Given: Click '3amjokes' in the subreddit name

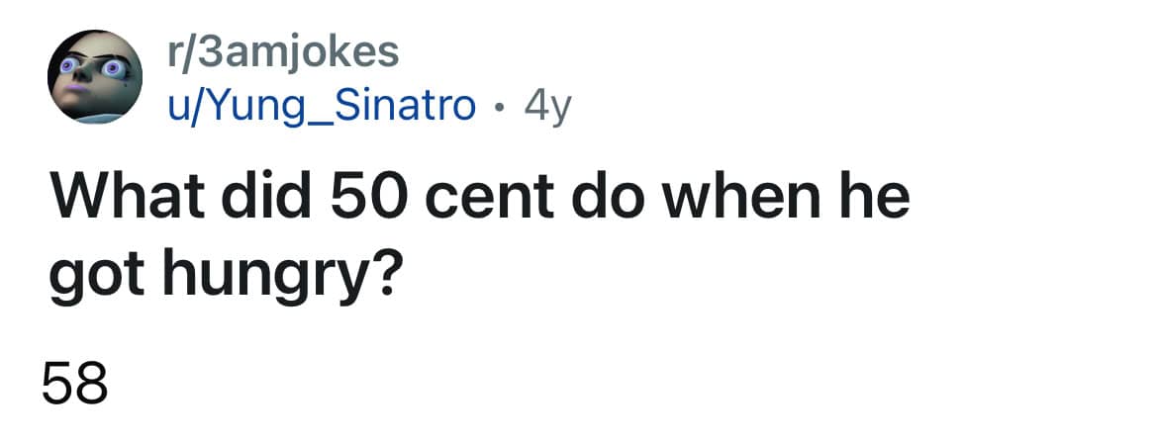Looking at the screenshot, I should pyautogui.click(x=297, y=52).
